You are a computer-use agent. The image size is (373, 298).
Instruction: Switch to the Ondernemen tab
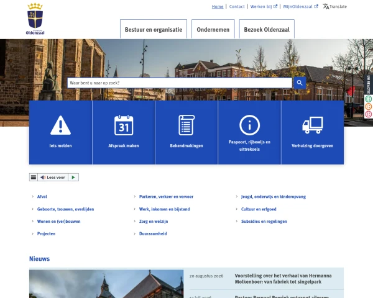(x=213, y=29)
